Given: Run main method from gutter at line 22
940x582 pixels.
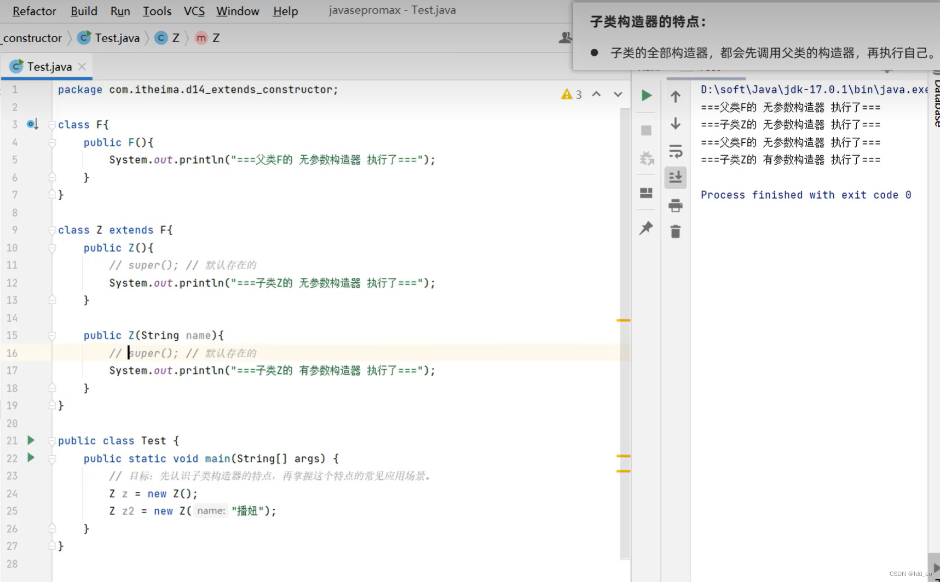Looking at the screenshot, I should click(31, 458).
